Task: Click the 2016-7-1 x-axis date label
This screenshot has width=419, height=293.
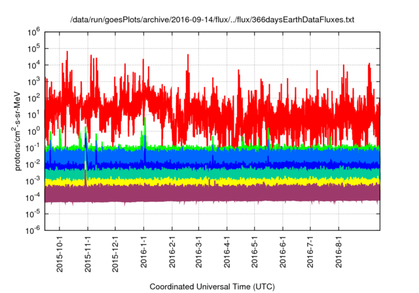Action: pos(310,252)
